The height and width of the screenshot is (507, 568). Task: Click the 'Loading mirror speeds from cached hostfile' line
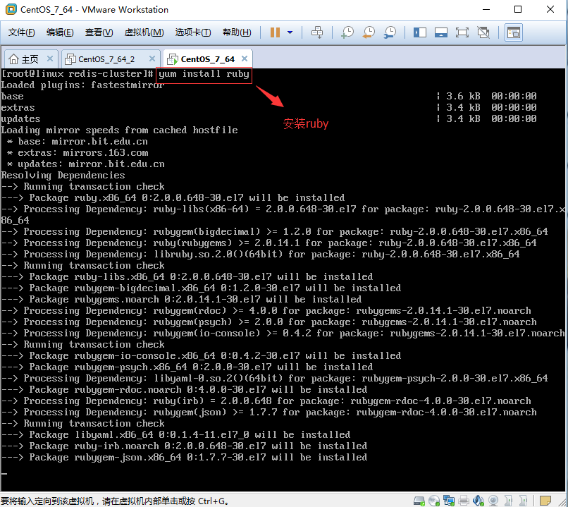(120, 130)
